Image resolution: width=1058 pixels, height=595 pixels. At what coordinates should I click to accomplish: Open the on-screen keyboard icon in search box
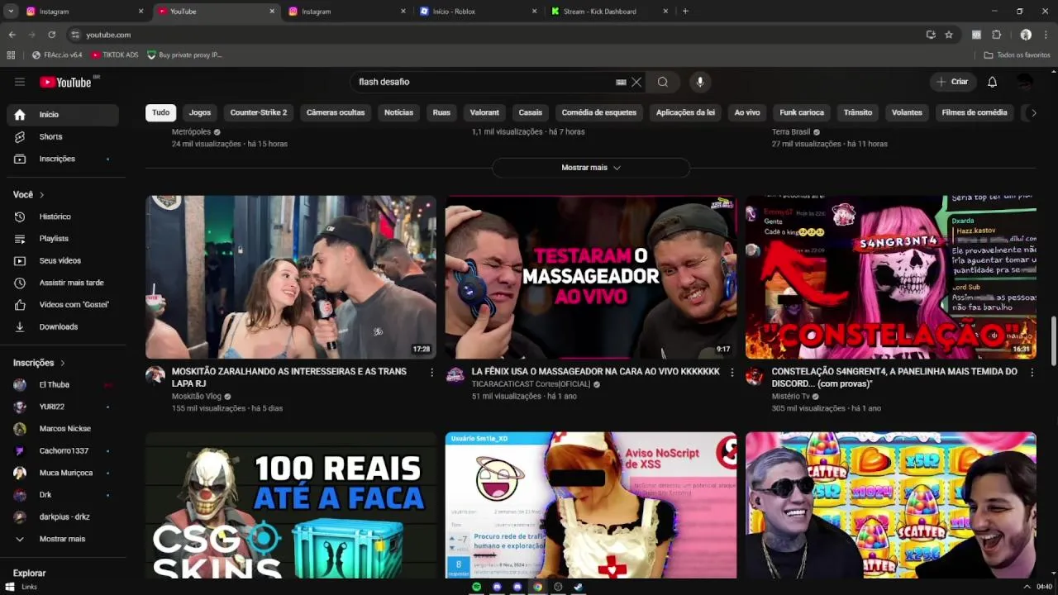click(x=621, y=82)
